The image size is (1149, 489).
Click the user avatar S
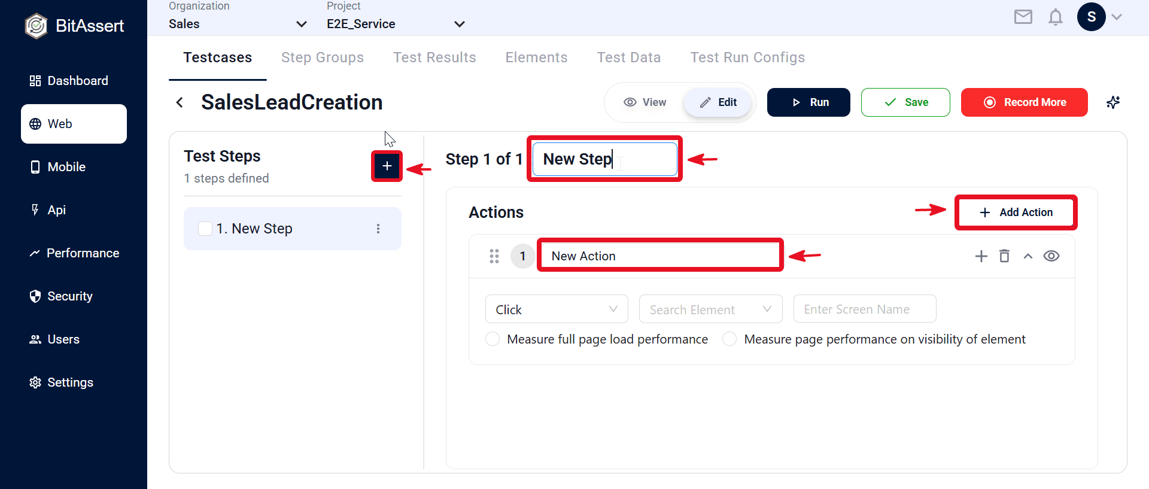click(1092, 17)
